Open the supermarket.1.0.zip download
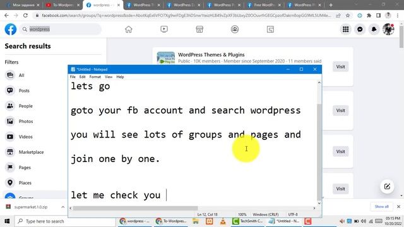 click(x=30, y=207)
